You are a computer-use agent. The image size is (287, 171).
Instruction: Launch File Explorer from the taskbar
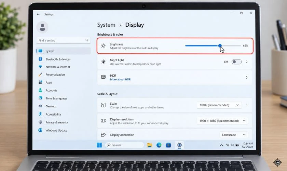point(150,145)
